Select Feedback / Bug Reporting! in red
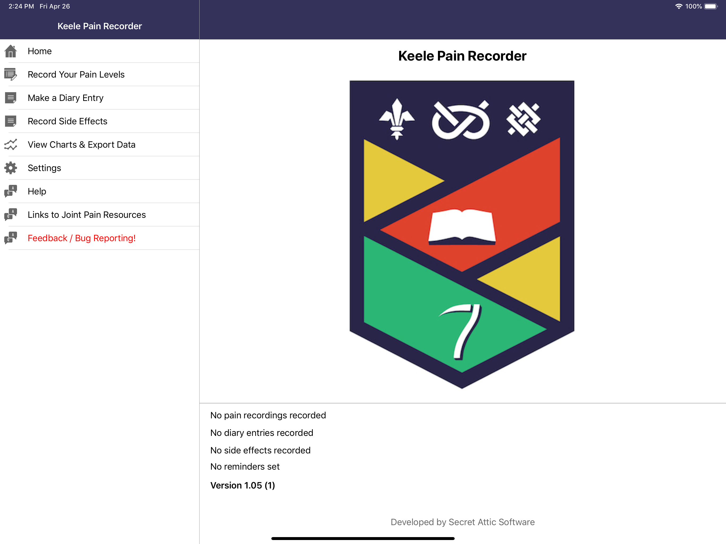 pos(100,238)
